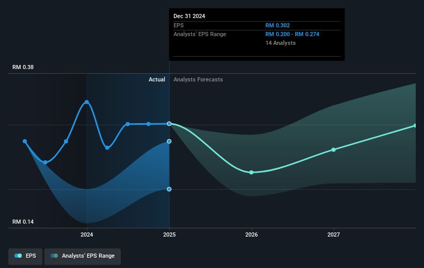Click the RM 0.302 EPS value

pos(277,25)
